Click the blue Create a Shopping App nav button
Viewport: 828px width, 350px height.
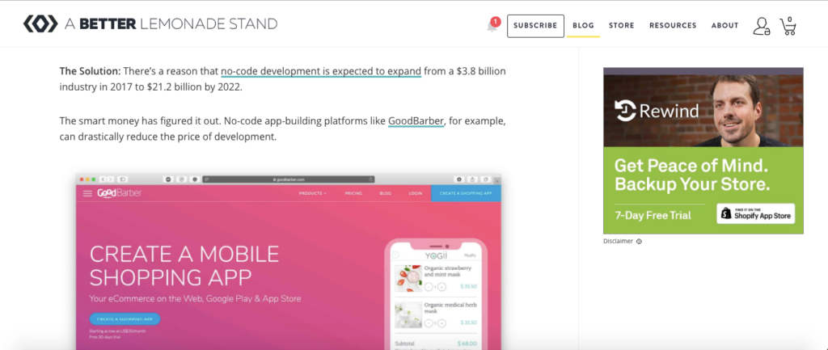pyautogui.click(x=467, y=194)
